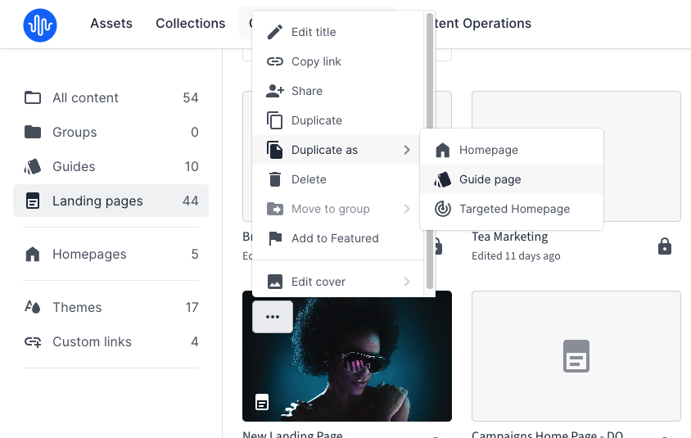This screenshot has height=438, width=691.
Task: Click the Targeted Homepage target icon
Action: click(442, 209)
